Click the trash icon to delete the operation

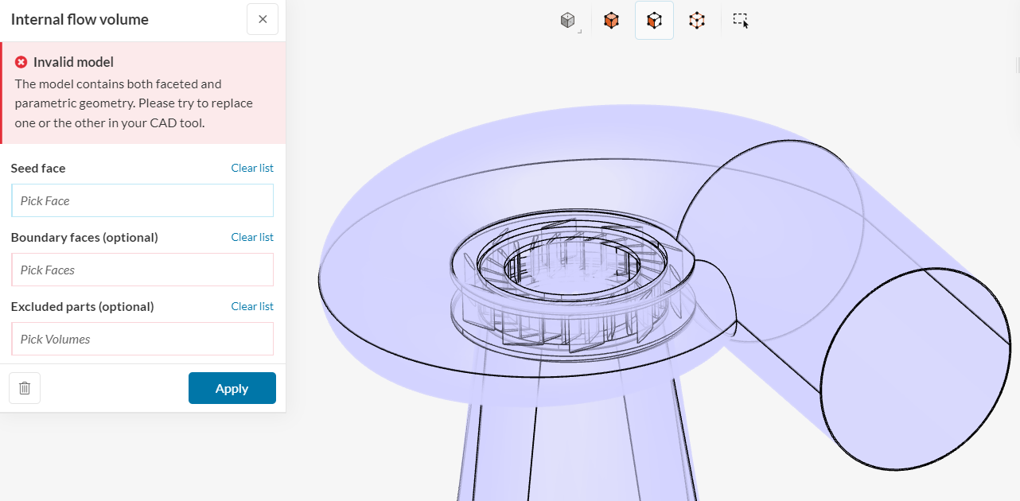[x=24, y=388]
